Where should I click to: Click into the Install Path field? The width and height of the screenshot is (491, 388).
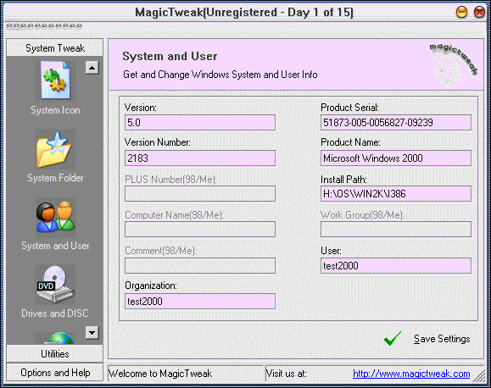[396, 194]
